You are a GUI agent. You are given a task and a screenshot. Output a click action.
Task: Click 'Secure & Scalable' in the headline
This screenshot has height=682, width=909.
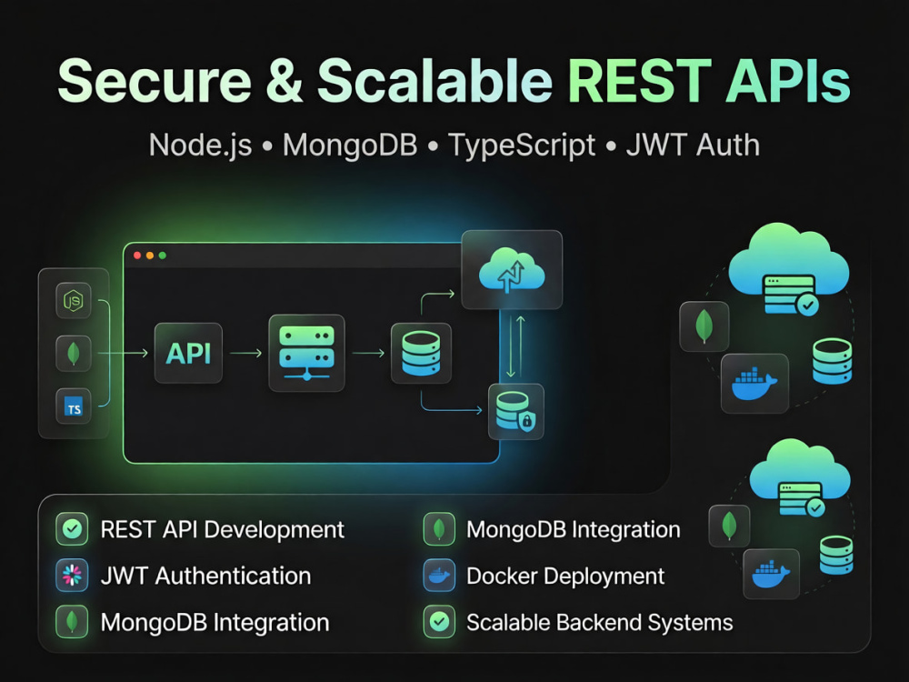click(305, 81)
